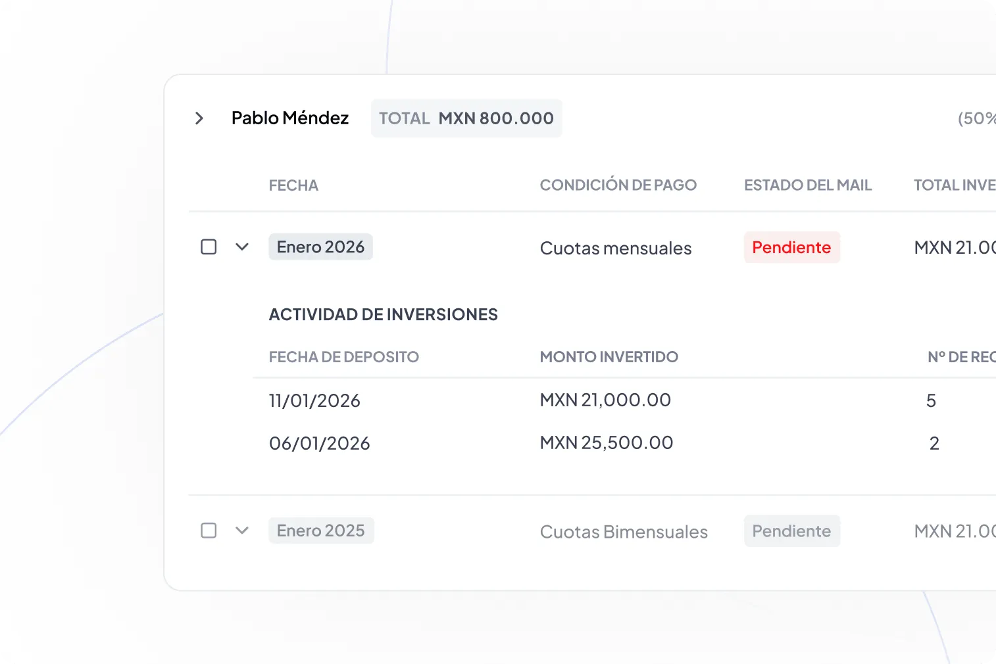Screen dimensions: 996x664
Task: Select the Enero 2026 date tag
Action: 320,247
